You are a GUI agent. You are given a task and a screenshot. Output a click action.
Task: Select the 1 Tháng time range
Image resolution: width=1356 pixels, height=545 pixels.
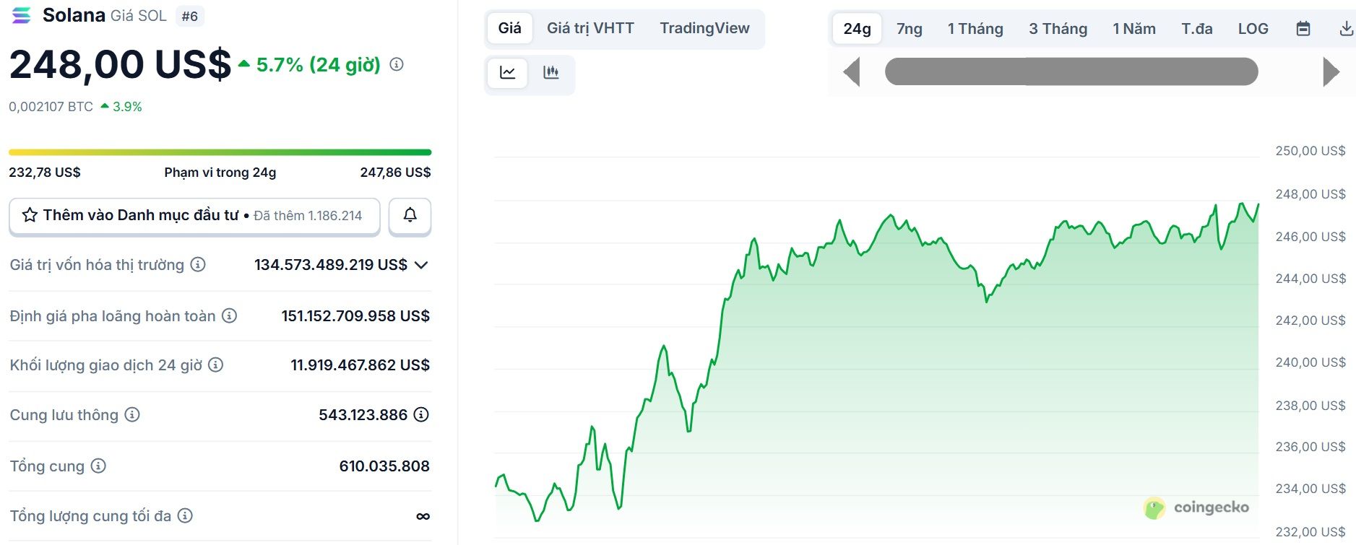pyautogui.click(x=975, y=29)
